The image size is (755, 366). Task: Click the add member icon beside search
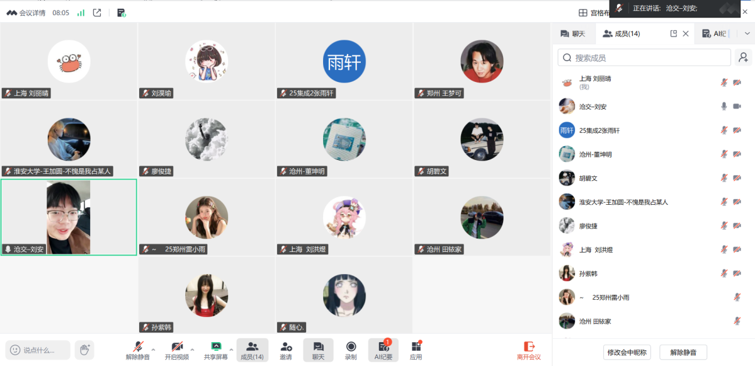point(744,58)
